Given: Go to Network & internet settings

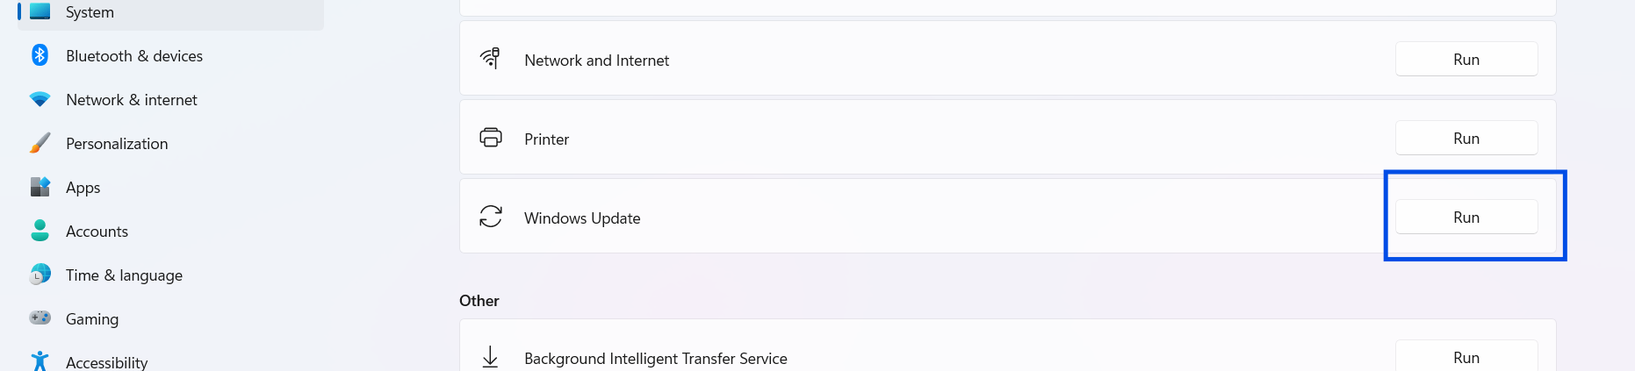Looking at the screenshot, I should coord(132,100).
